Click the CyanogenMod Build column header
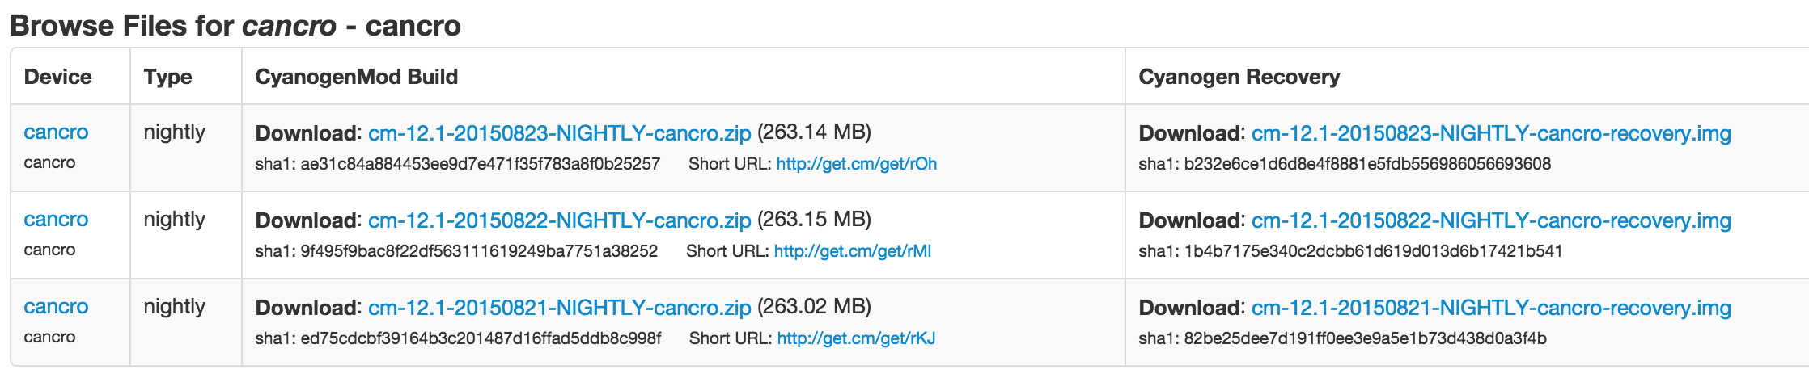The image size is (1809, 378). [x=357, y=77]
